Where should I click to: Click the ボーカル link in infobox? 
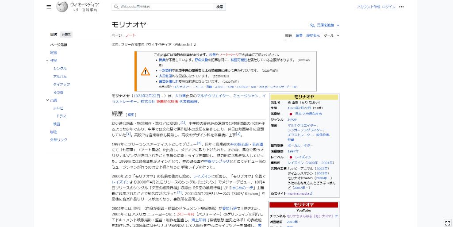tap(294, 146)
